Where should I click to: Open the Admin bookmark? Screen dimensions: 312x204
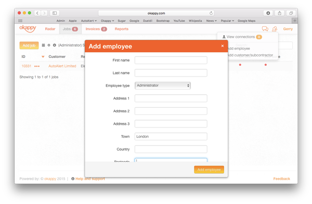(x=61, y=21)
